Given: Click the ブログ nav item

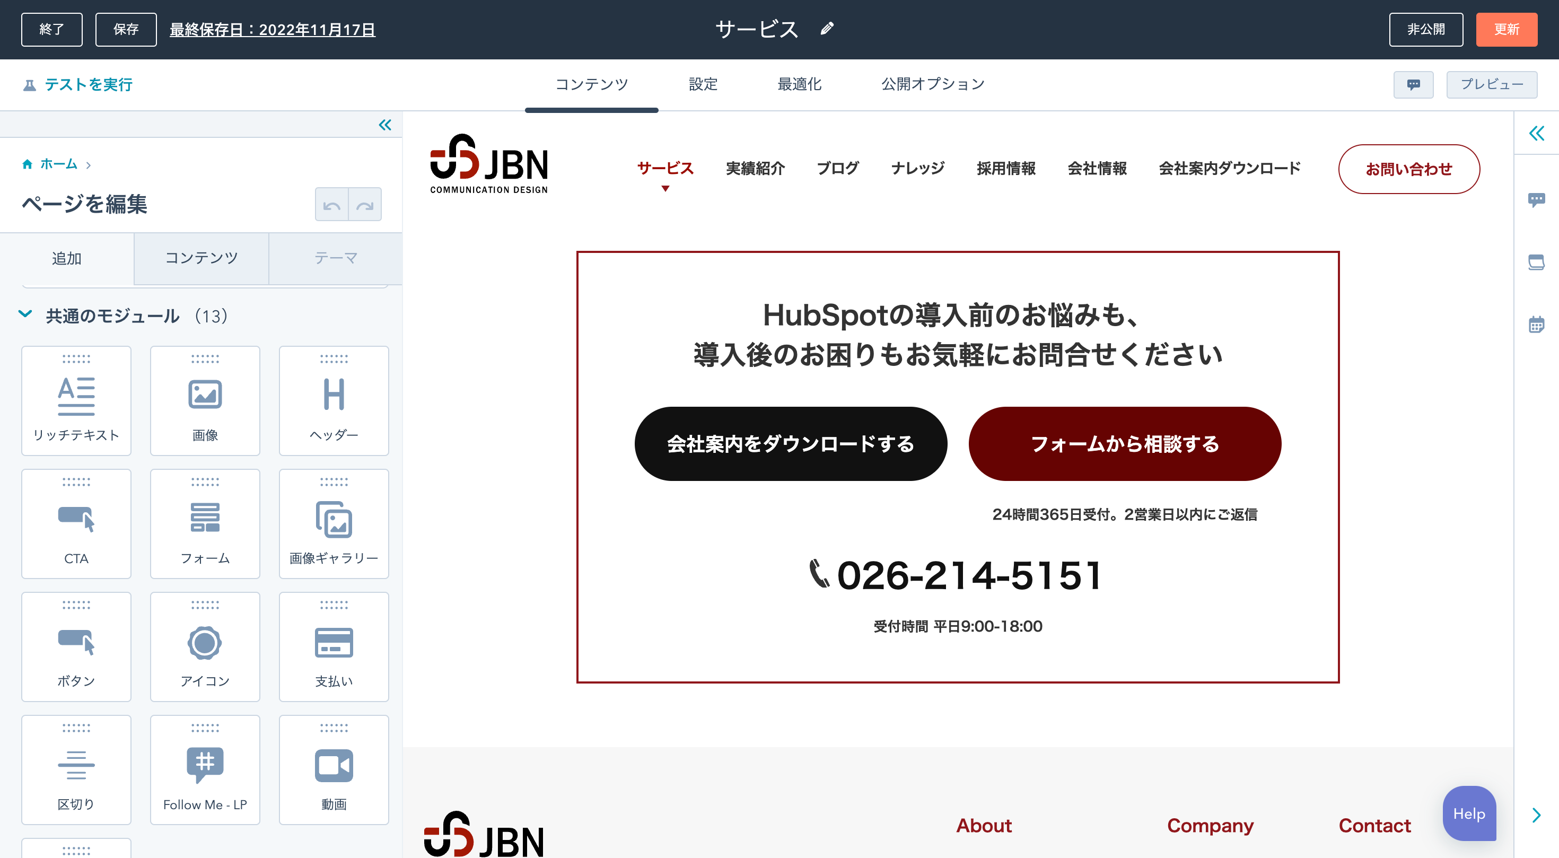Looking at the screenshot, I should [838, 168].
